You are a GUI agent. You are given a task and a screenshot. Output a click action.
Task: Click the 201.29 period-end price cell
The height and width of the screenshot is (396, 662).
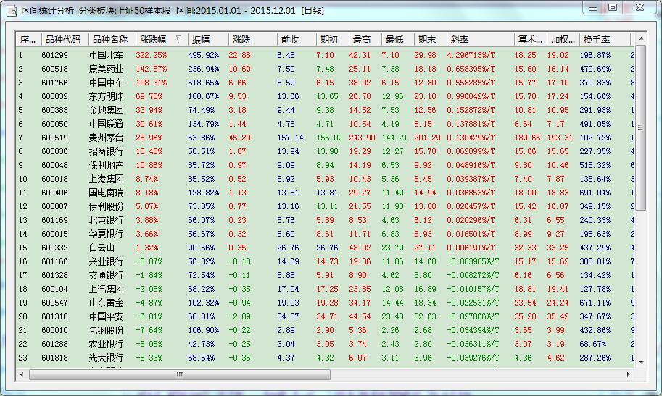427,138
